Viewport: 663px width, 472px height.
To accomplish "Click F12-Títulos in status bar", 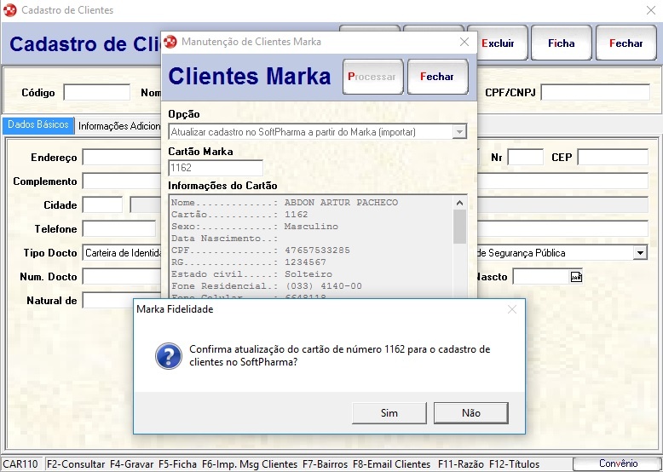I will [x=515, y=464].
